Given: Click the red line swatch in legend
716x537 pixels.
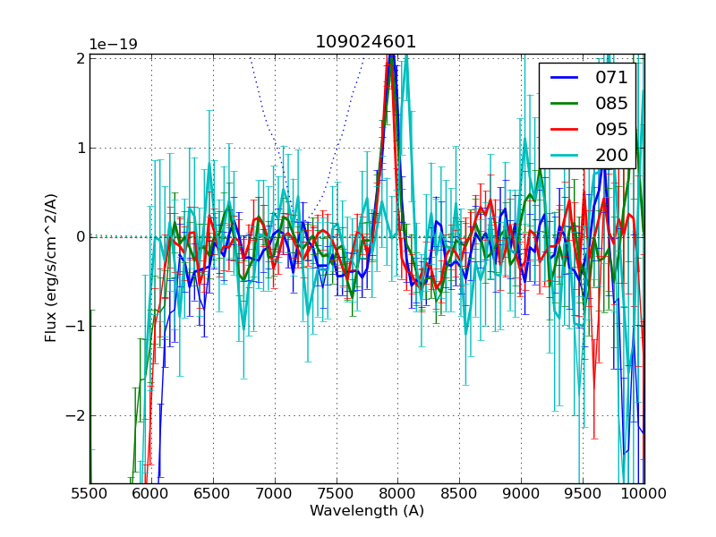Looking at the screenshot, I should click(x=564, y=130).
